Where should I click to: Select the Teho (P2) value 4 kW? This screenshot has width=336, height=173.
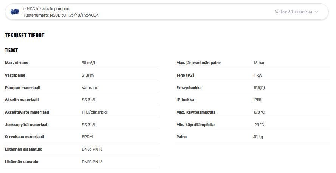point(258,75)
